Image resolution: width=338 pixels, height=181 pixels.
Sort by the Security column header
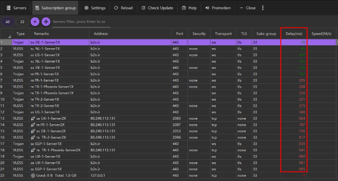pos(199,34)
